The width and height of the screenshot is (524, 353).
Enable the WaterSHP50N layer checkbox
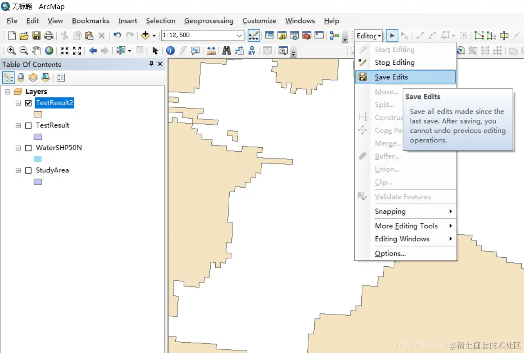(x=28, y=148)
